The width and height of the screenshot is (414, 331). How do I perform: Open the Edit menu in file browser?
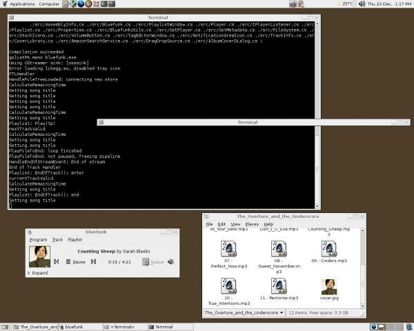tap(221, 224)
